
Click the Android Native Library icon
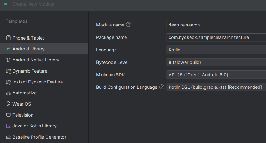click(8, 60)
